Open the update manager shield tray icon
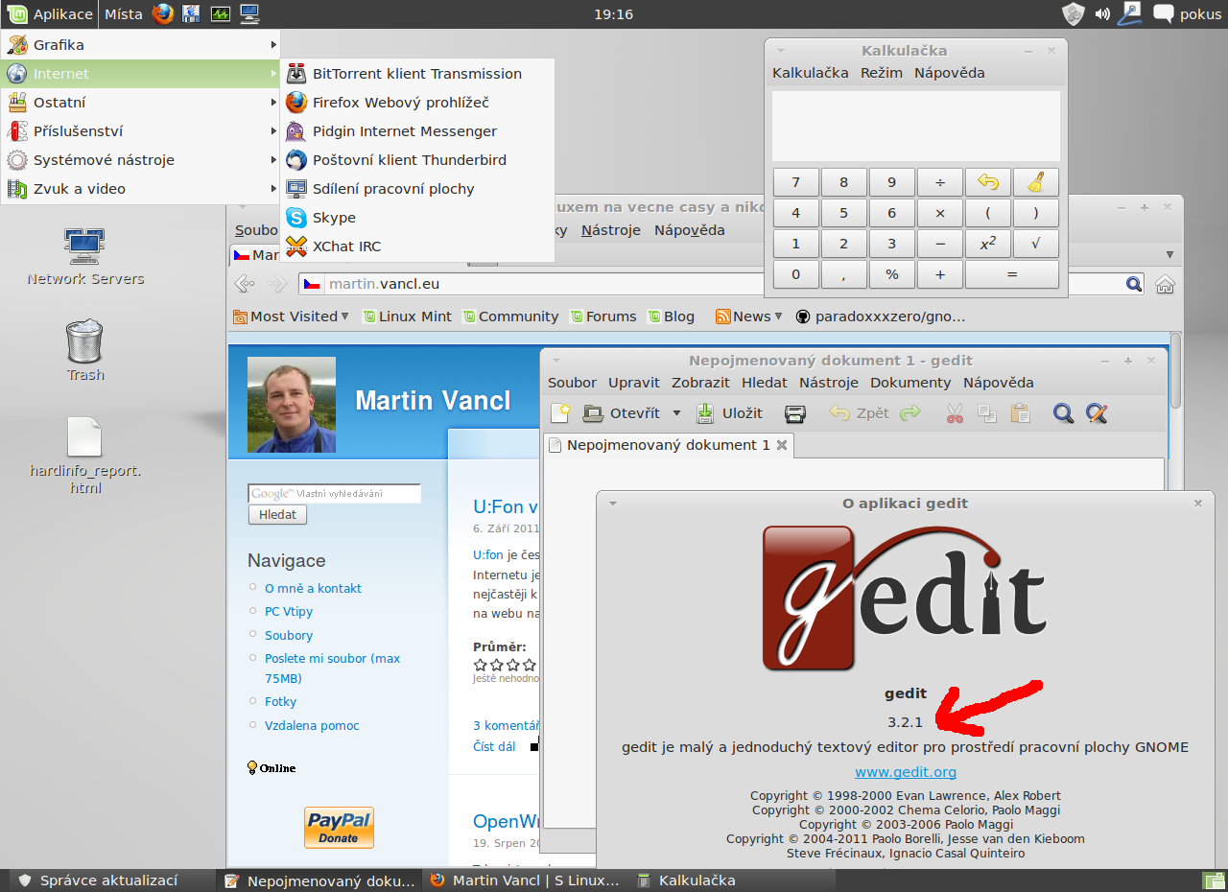 [1074, 13]
